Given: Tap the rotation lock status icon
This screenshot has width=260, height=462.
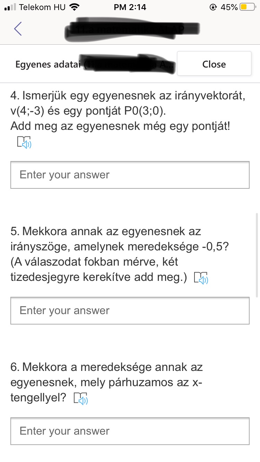Looking at the screenshot, I should tap(213, 7).
